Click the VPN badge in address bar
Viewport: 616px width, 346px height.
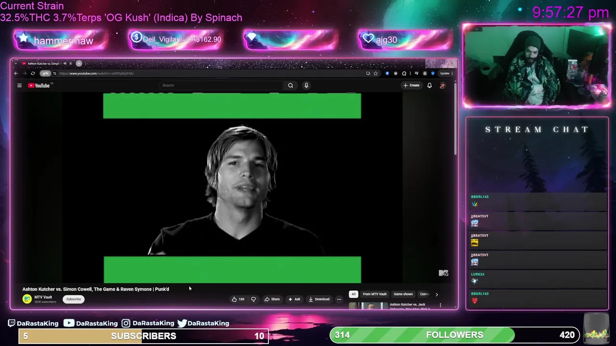click(45, 74)
